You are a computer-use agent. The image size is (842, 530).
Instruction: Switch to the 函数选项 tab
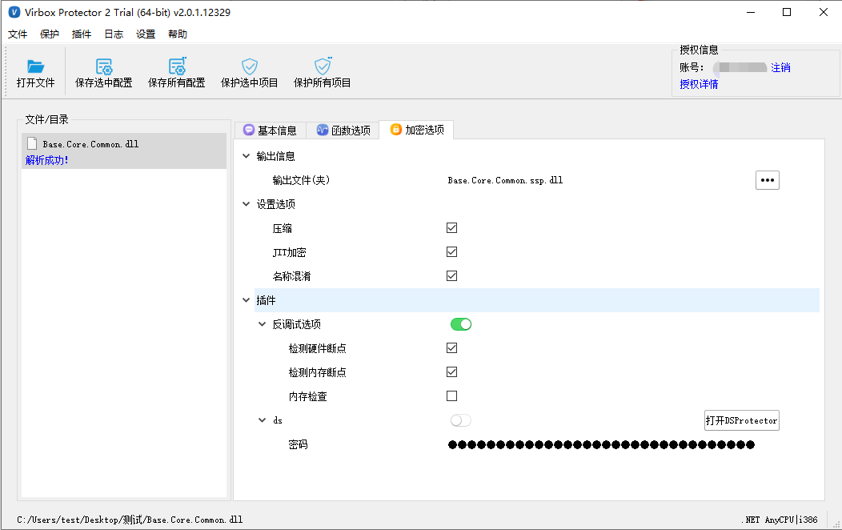click(x=343, y=130)
